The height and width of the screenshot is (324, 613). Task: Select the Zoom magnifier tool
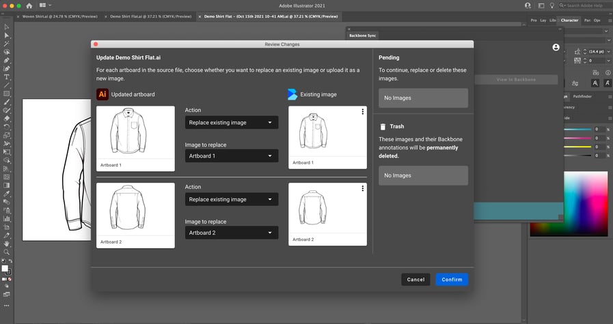coord(6,252)
